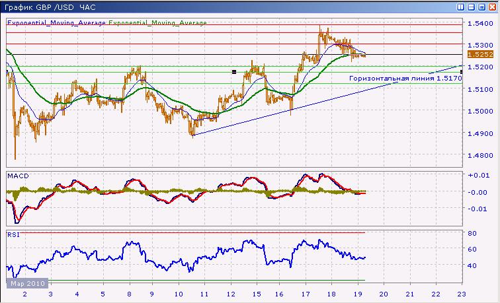Click the RSI 80 level axis label
The image size is (500, 303).
(x=472, y=233)
